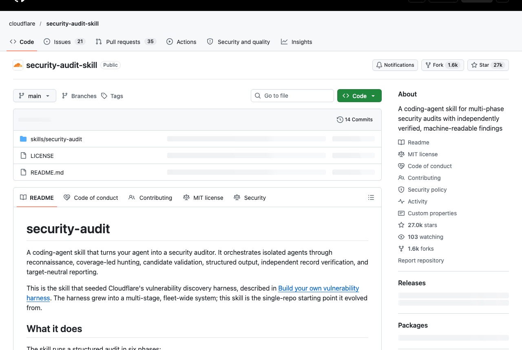
Task: Star the repository
Action: click(488, 65)
